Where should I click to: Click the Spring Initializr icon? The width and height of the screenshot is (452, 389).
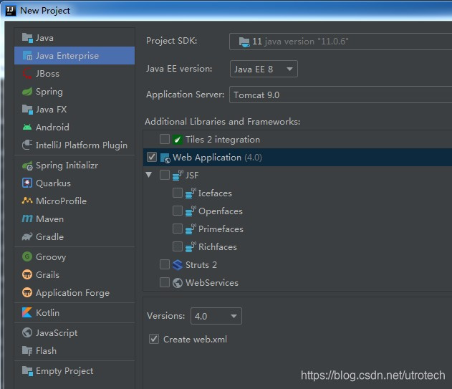[x=27, y=165]
